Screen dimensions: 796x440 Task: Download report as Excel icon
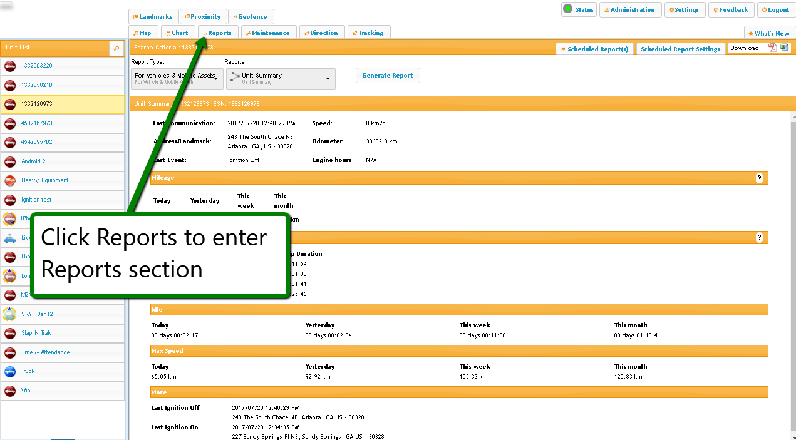(784, 48)
